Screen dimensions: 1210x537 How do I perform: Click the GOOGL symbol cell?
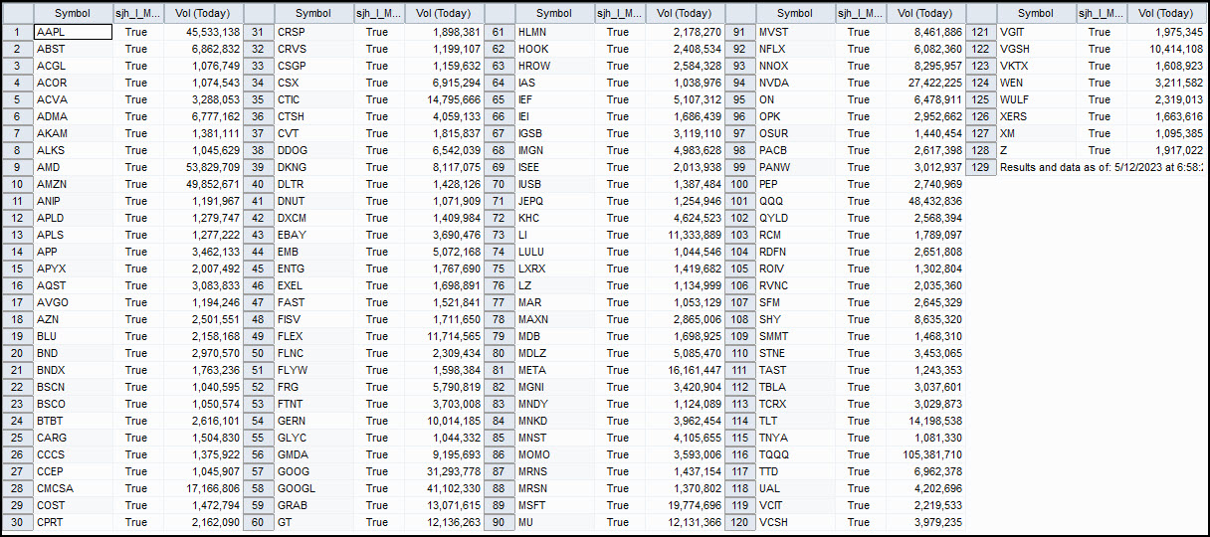[x=313, y=488]
